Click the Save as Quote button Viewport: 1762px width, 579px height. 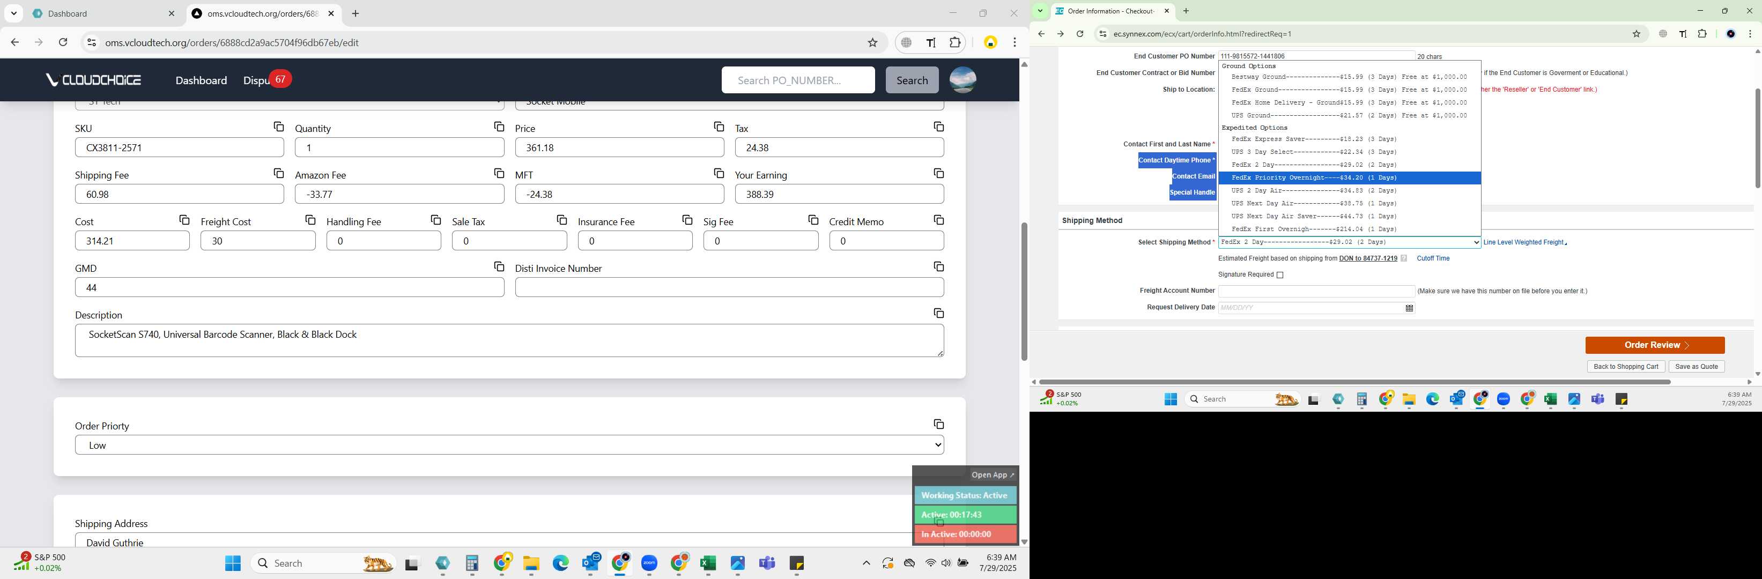tap(1697, 366)
